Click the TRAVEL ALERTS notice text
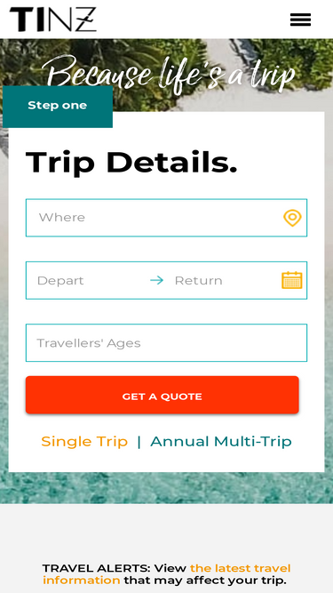Viewport: 333px width, 593px height. click(167, 574)
